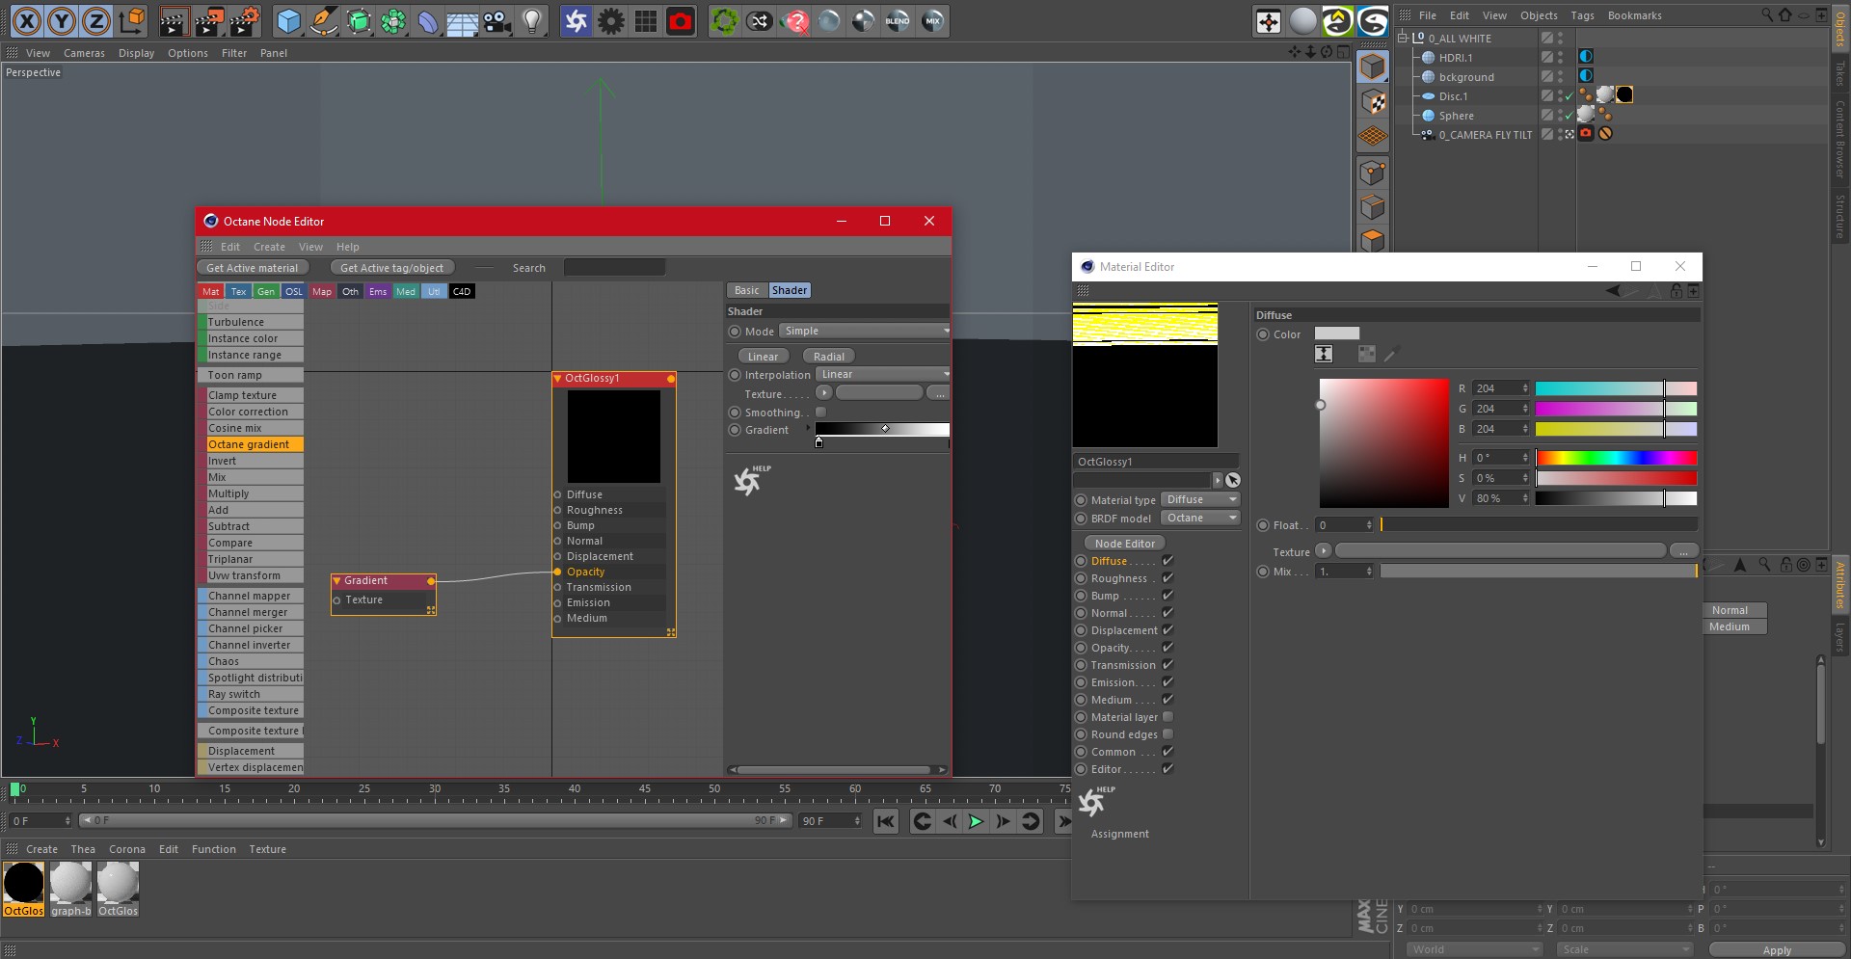
Task: Click the red Octane camera icon
Action: (681, 20)
